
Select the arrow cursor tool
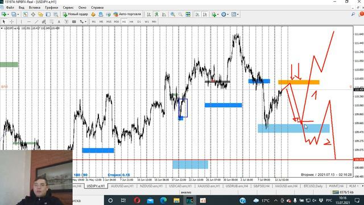(4, 22)
